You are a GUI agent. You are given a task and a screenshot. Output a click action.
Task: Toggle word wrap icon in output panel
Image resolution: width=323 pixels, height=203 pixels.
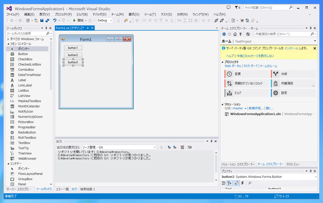190,147
